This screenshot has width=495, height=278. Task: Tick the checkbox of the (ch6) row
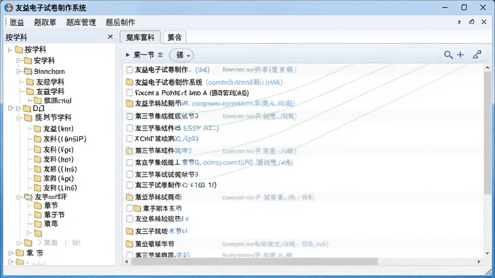coord(130,69)
